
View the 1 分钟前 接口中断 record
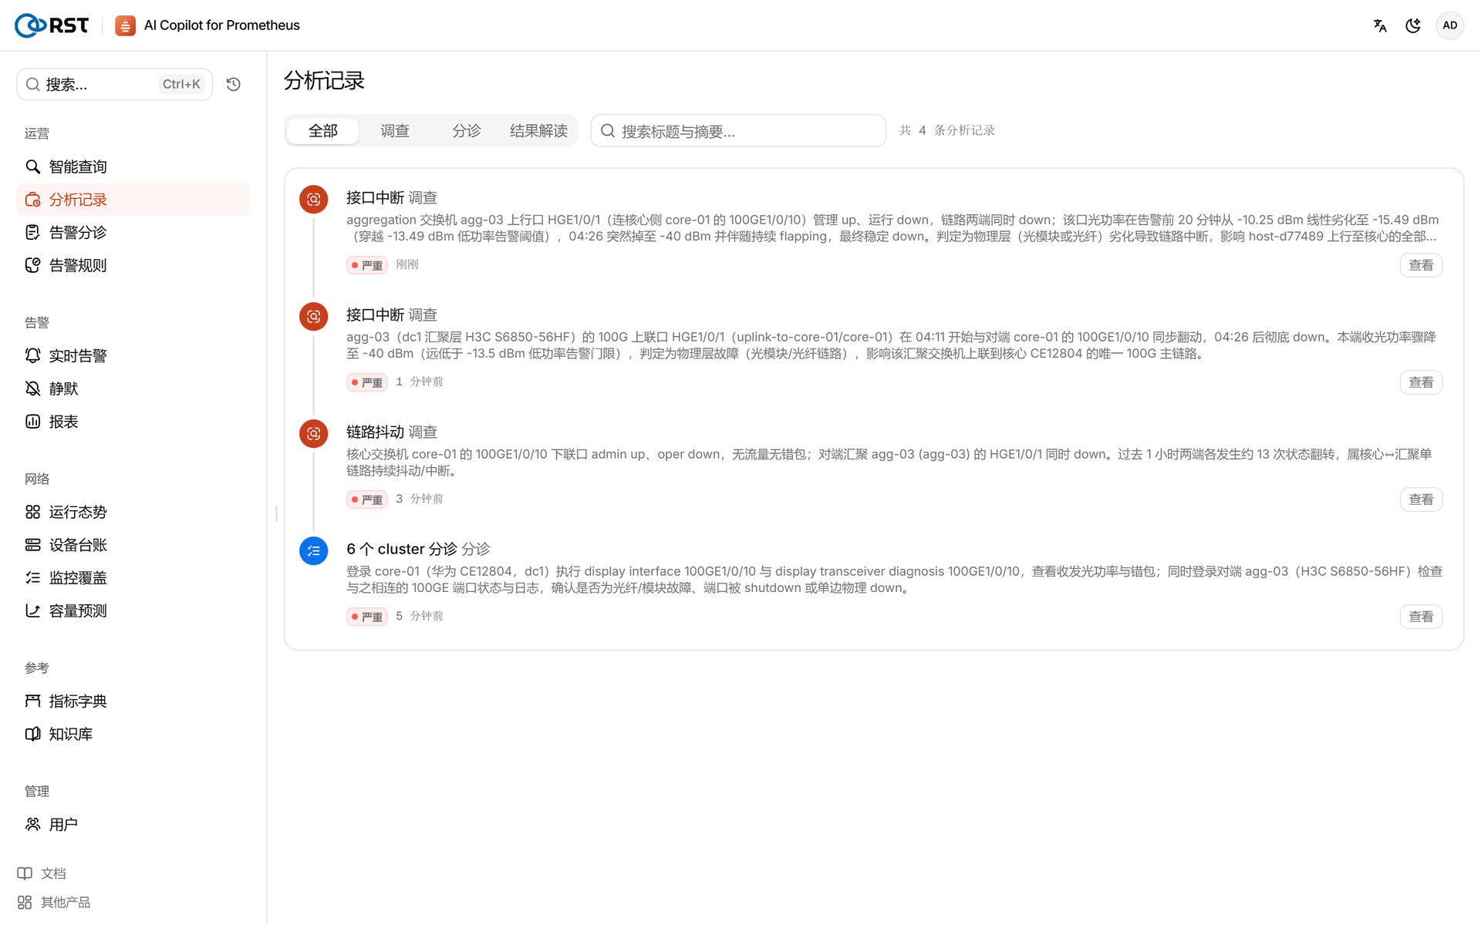[1421, 382]
